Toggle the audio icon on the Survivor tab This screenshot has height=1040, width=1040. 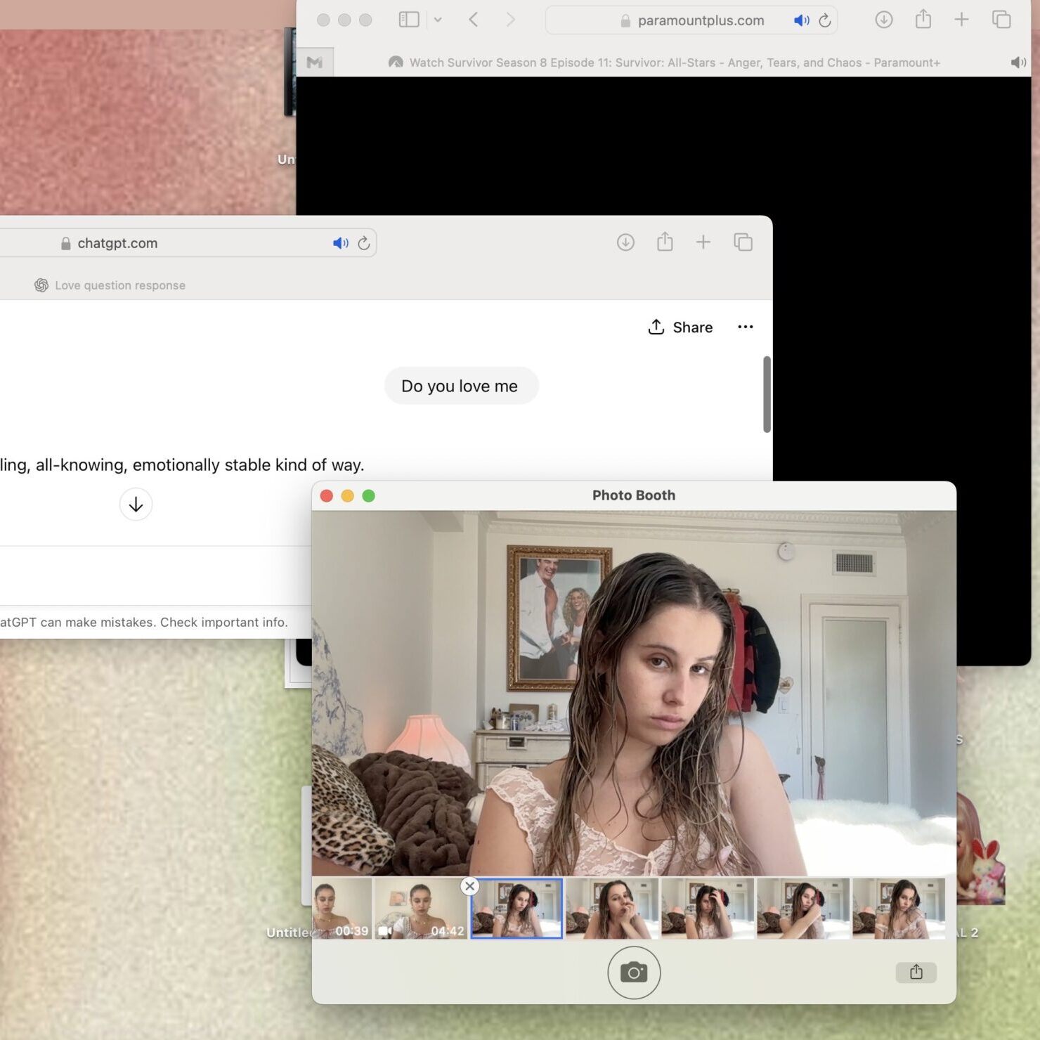1018,63
